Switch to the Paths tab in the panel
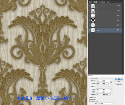125x105 pixels. (108, 2)
